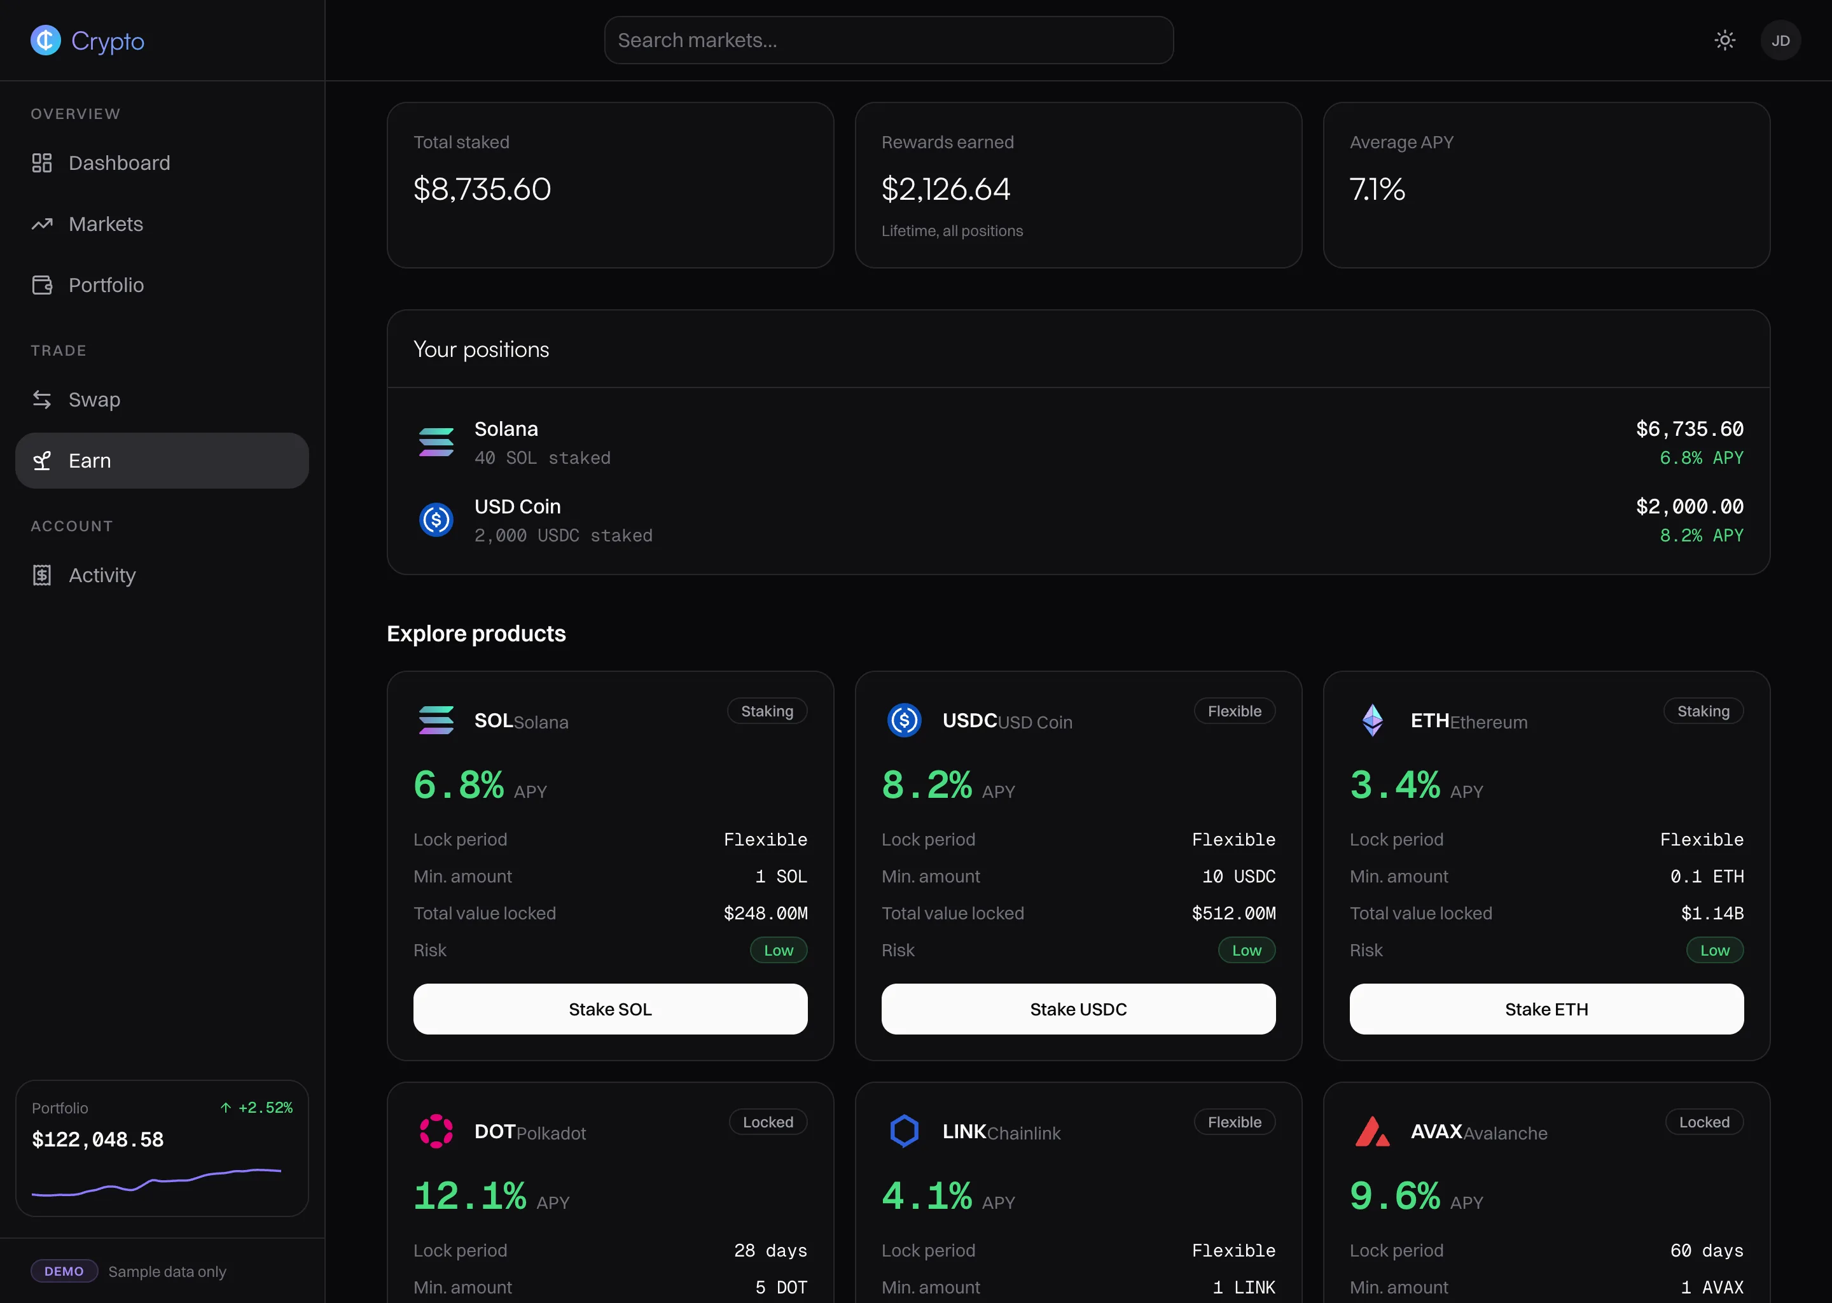This screenshot has width=1832, height=1303.
Task: Click the 6.8% APY under Solana position
Action: tap(1701, 457)
